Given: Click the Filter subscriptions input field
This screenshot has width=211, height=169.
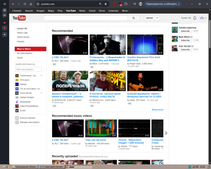Looking at the screenshot, I should click(x=28, y=70).
